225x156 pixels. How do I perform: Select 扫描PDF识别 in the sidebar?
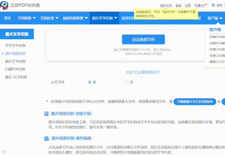[15, 69]
